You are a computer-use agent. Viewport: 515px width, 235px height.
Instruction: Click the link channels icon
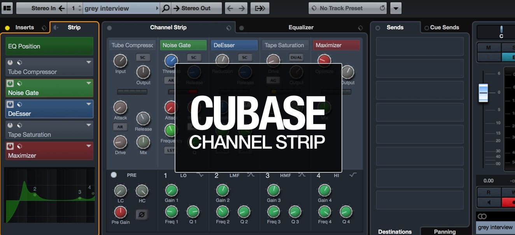click(482, 217)
